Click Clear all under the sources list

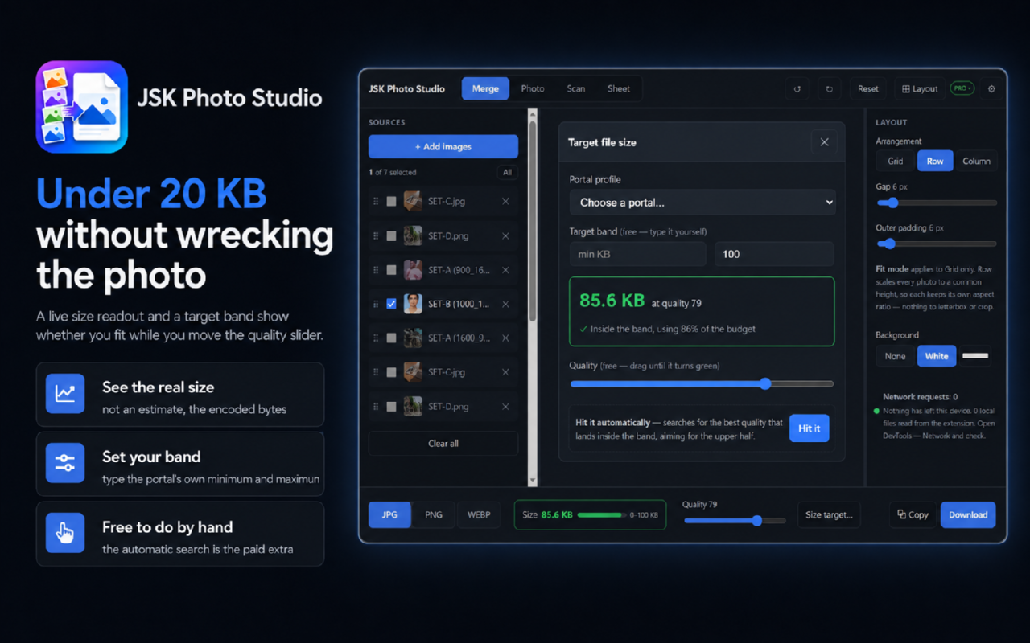pyautogui.click(x=443, y=444)
